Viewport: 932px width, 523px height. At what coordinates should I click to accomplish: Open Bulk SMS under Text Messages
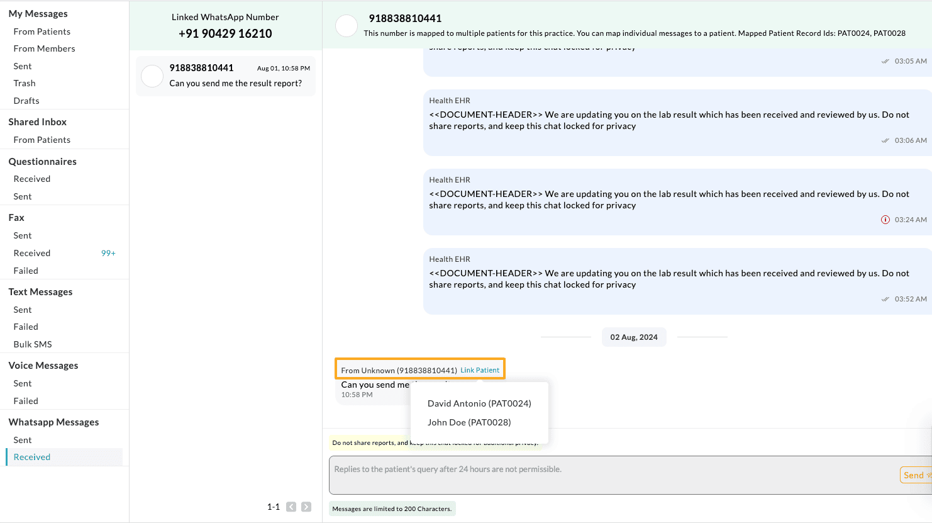33,344
